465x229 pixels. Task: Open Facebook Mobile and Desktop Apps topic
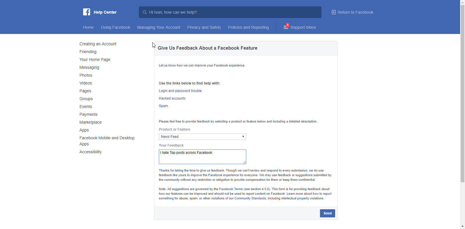click(x=107, y=141)
